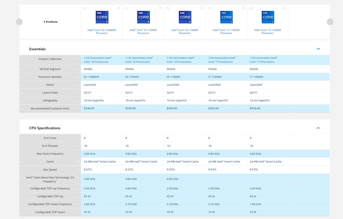Image resolution: width=343 pixels, height=219 pixels.
Task: Open Intel Core i9-11980HK Processor link
Action: click(x=102, y=31)
